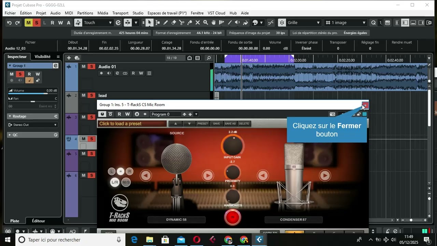437x246 pixels.
Task: Open the 1 image grid type dropdown
Action: [x=346, y=23]
